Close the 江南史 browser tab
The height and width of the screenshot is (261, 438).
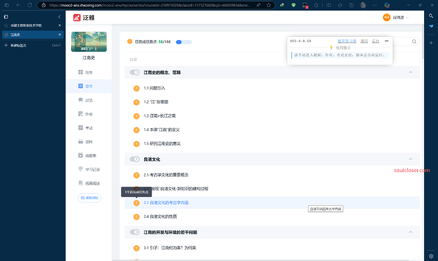tap(60, 35)
